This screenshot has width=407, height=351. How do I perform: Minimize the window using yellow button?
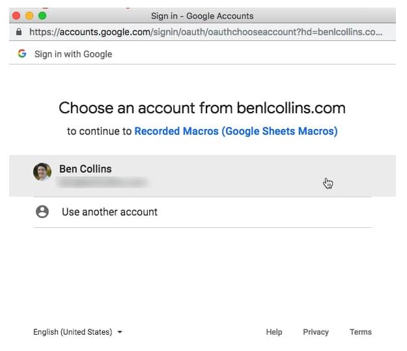tap(29, 16)
